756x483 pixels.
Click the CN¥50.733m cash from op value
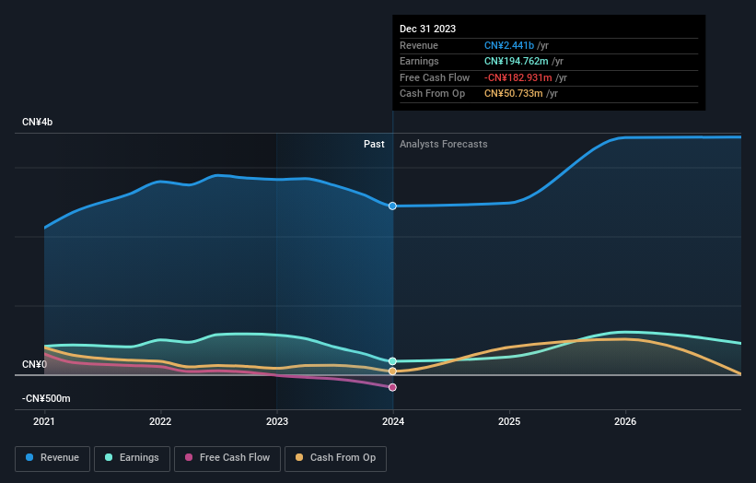(x=514, y=94)
